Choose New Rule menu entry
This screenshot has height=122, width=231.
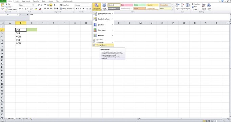coord(103,40)
